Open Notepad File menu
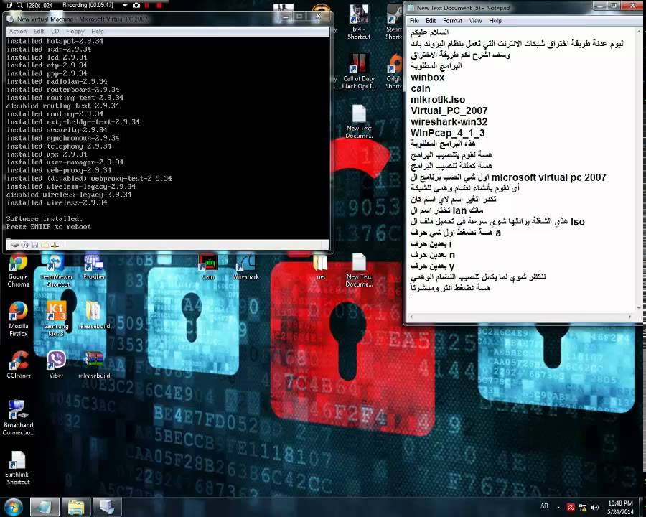646x517 pixels. [x=414, y=21]
